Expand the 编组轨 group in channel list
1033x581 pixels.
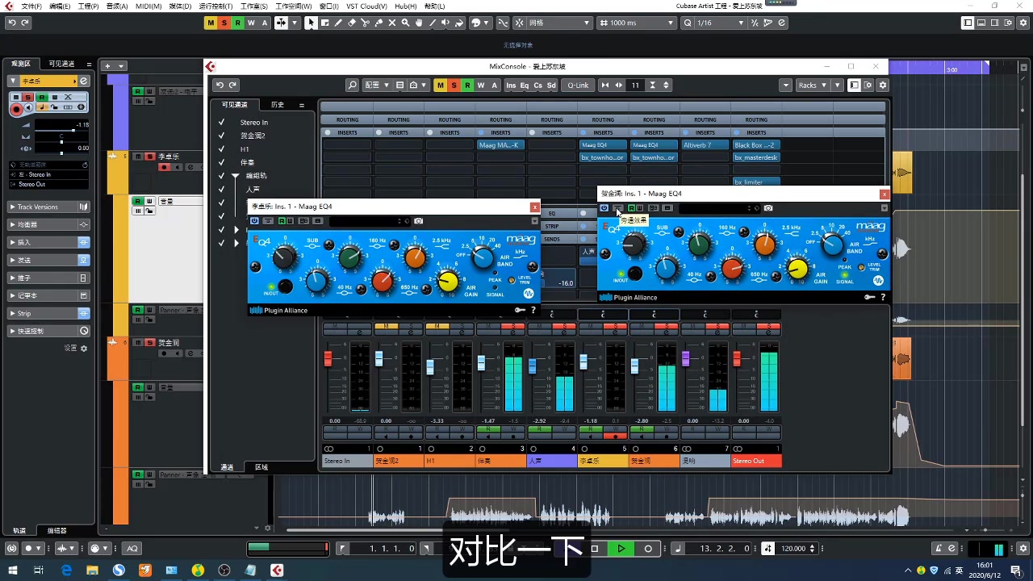click(x=236, y=176)
